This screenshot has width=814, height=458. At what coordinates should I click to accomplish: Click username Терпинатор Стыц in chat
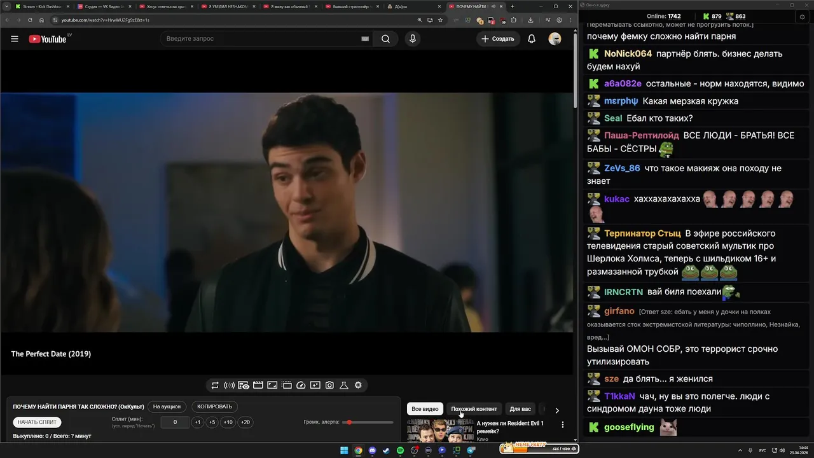coord(642,233)
